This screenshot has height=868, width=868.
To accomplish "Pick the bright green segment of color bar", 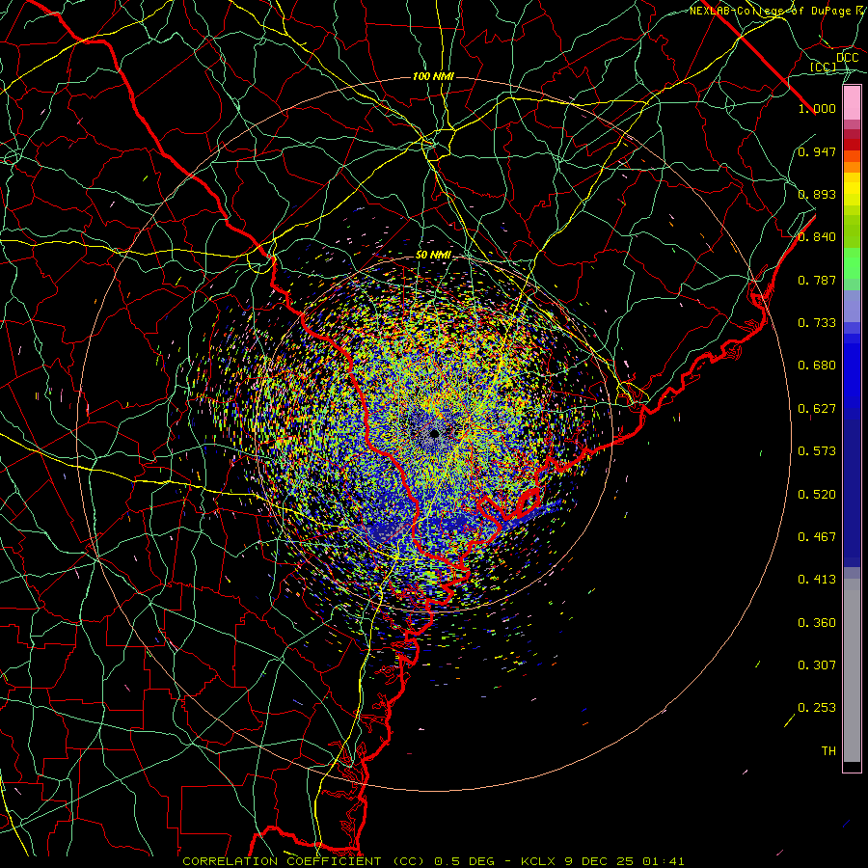I will (x=852, y=263).
